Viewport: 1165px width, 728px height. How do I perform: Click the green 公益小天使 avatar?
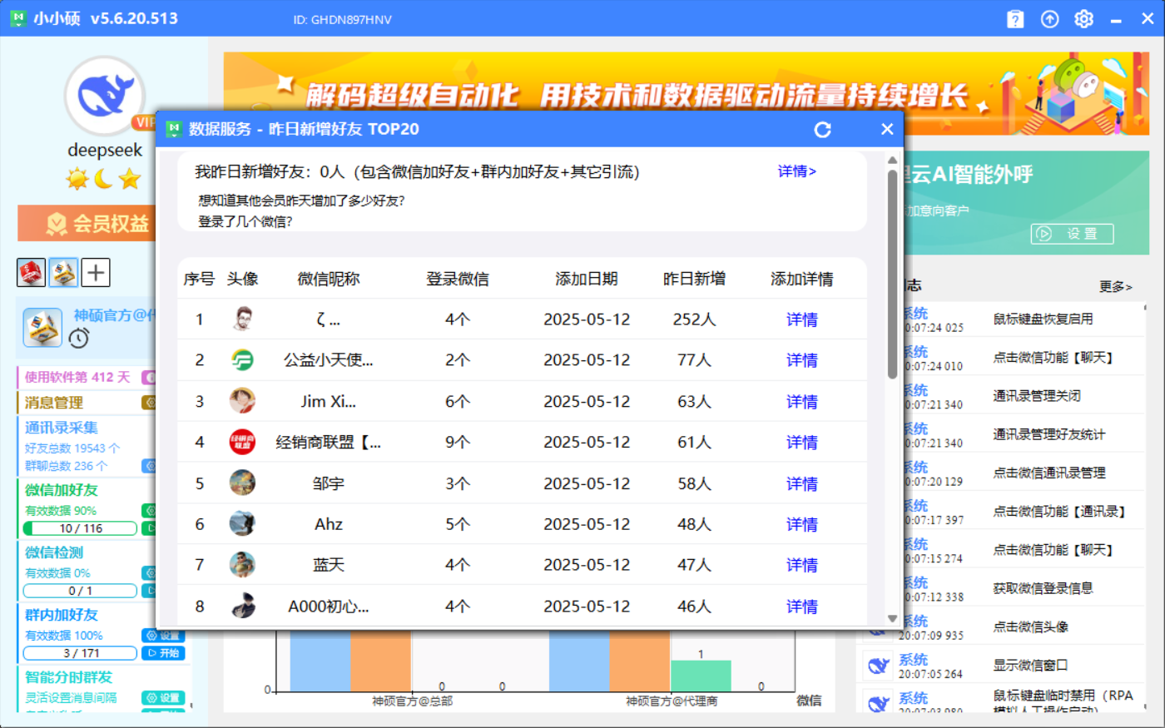(x=242, y=359)
